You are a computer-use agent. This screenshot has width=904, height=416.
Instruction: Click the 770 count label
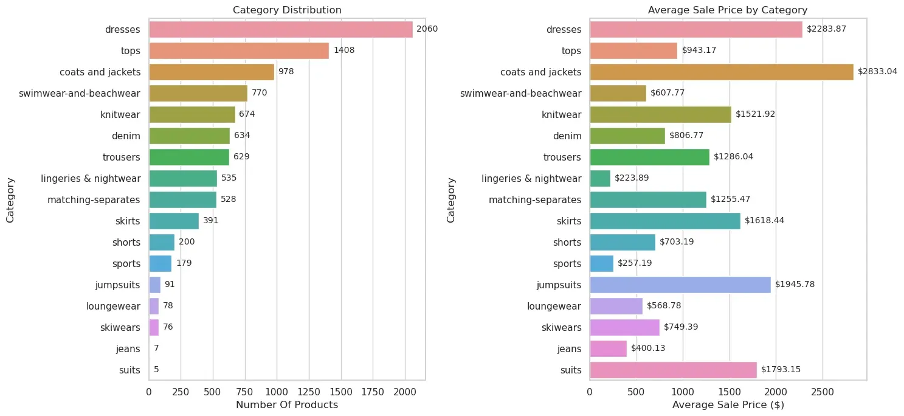260,93
